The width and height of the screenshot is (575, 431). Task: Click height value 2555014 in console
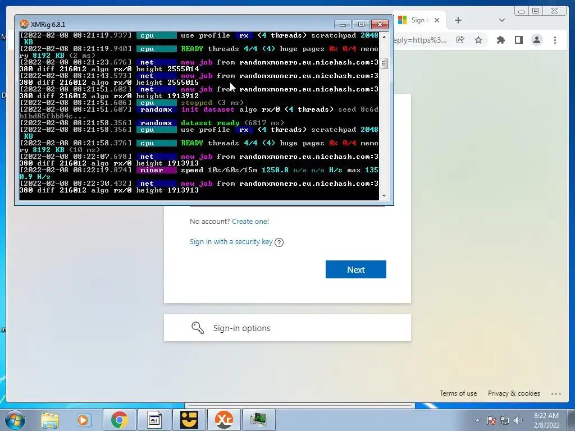(x=183, y=69)
